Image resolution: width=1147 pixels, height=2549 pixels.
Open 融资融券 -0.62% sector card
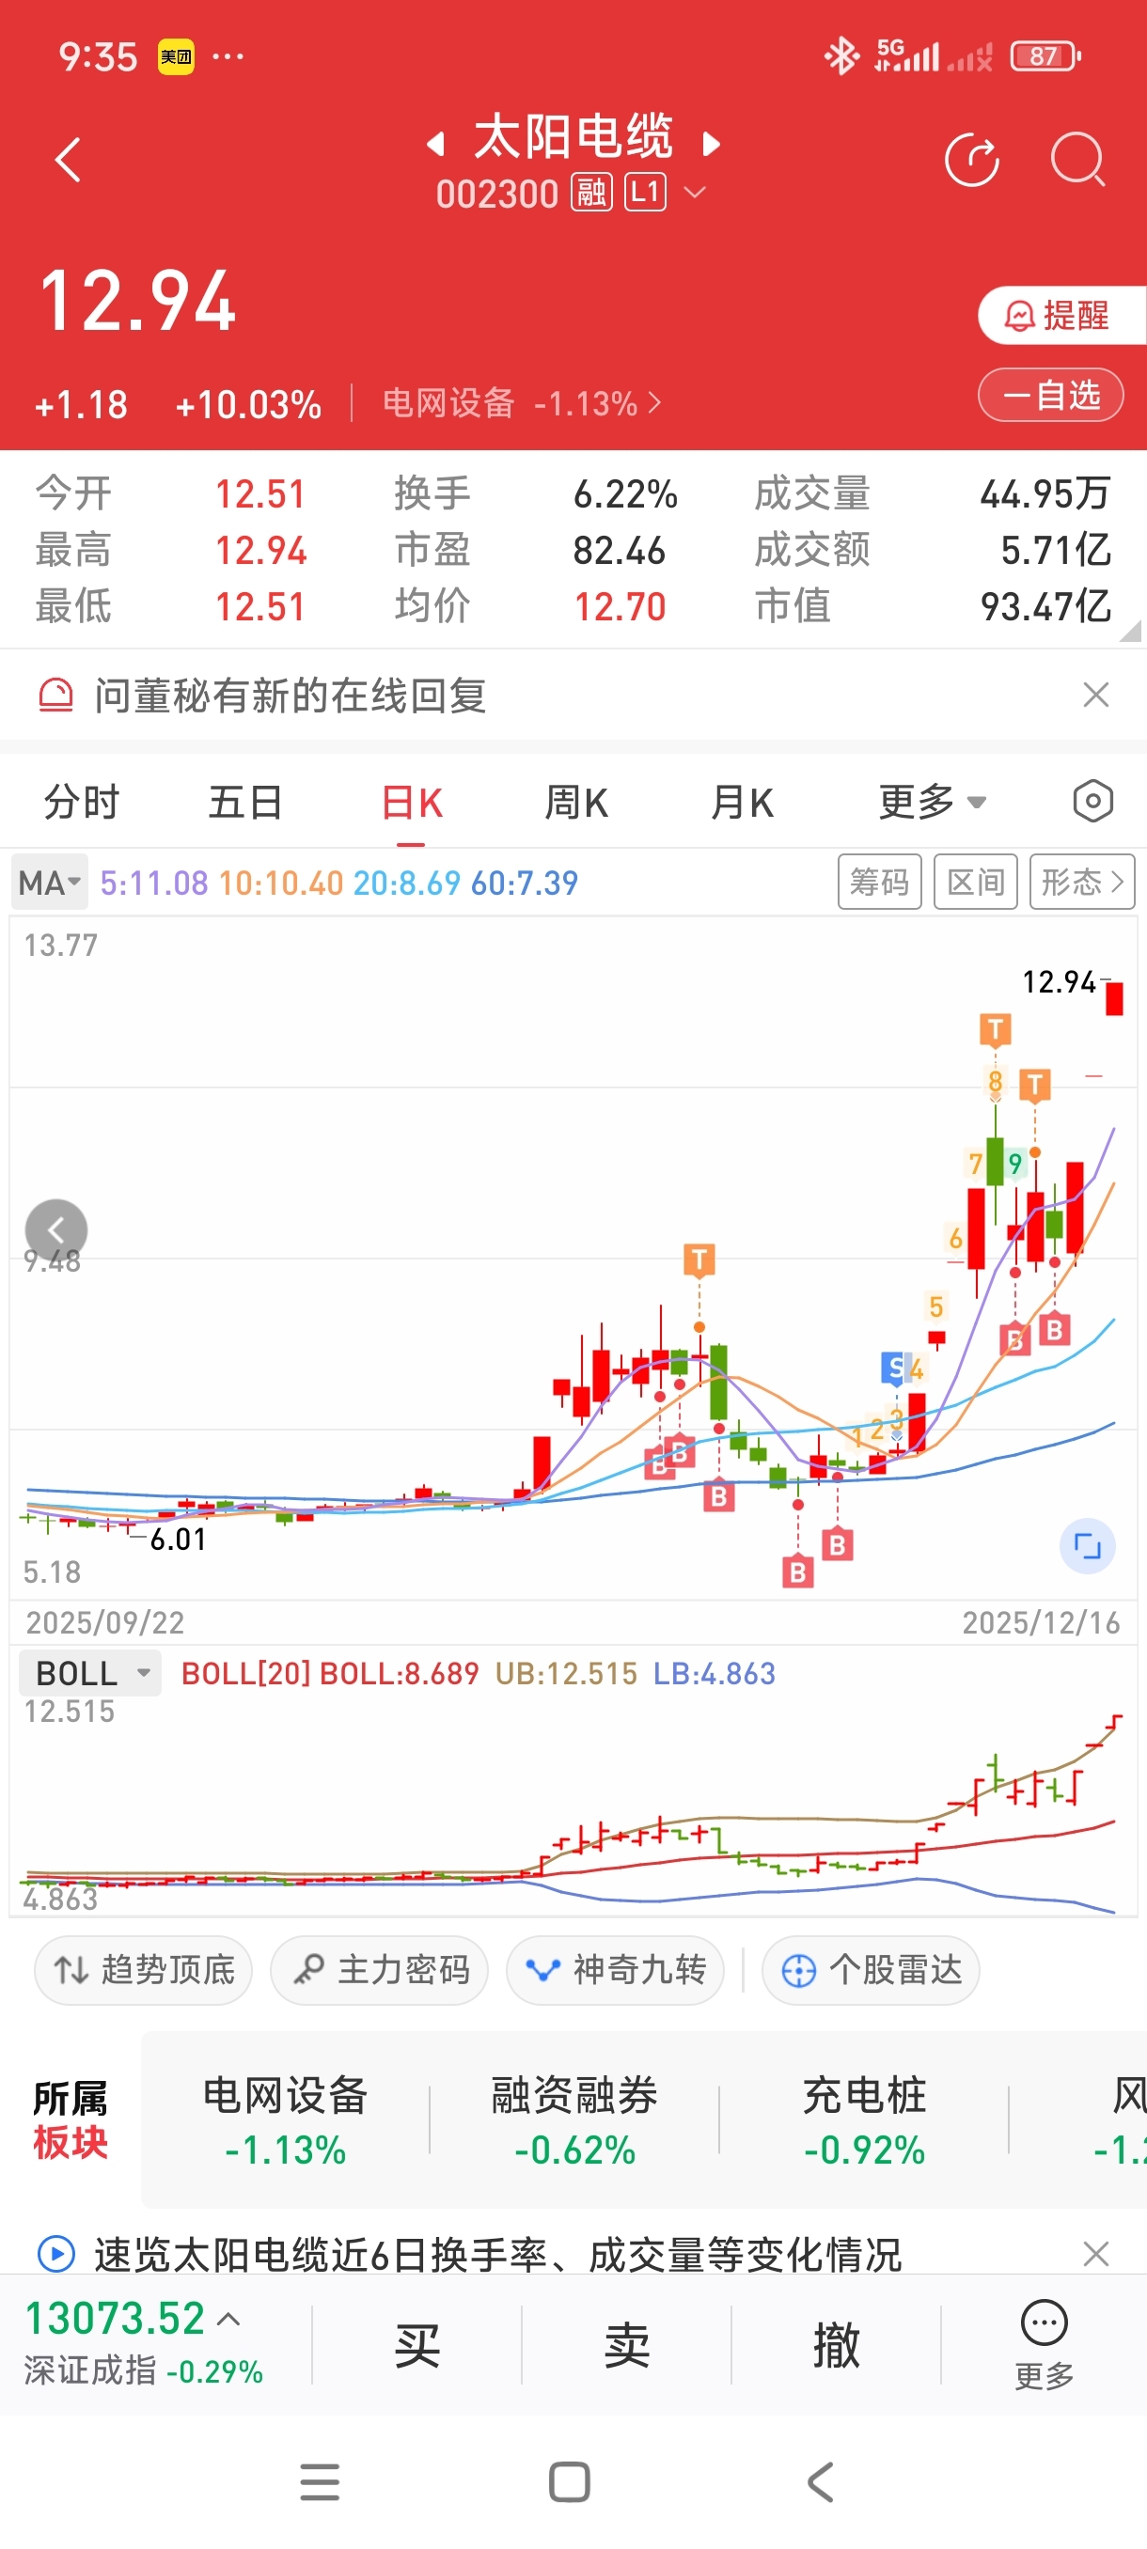coord(574,2120)
